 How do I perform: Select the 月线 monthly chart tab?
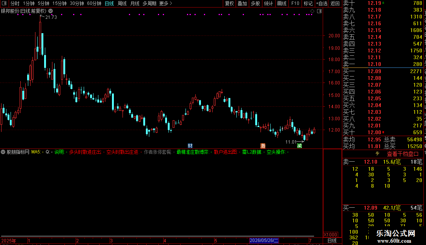pyautogui.click(x=135, y=3)
